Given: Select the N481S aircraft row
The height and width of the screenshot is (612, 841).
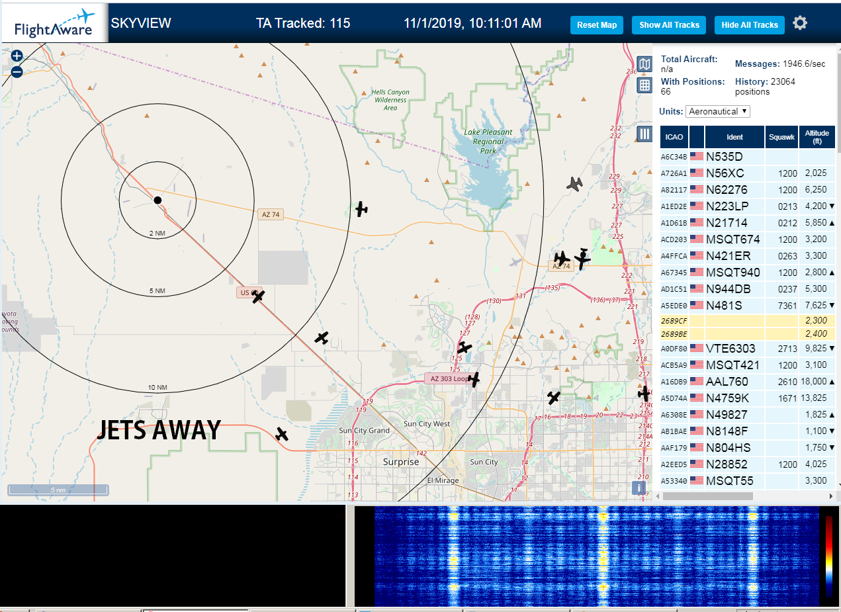Looking at the screenshot, I should click(x=748, y=306).
